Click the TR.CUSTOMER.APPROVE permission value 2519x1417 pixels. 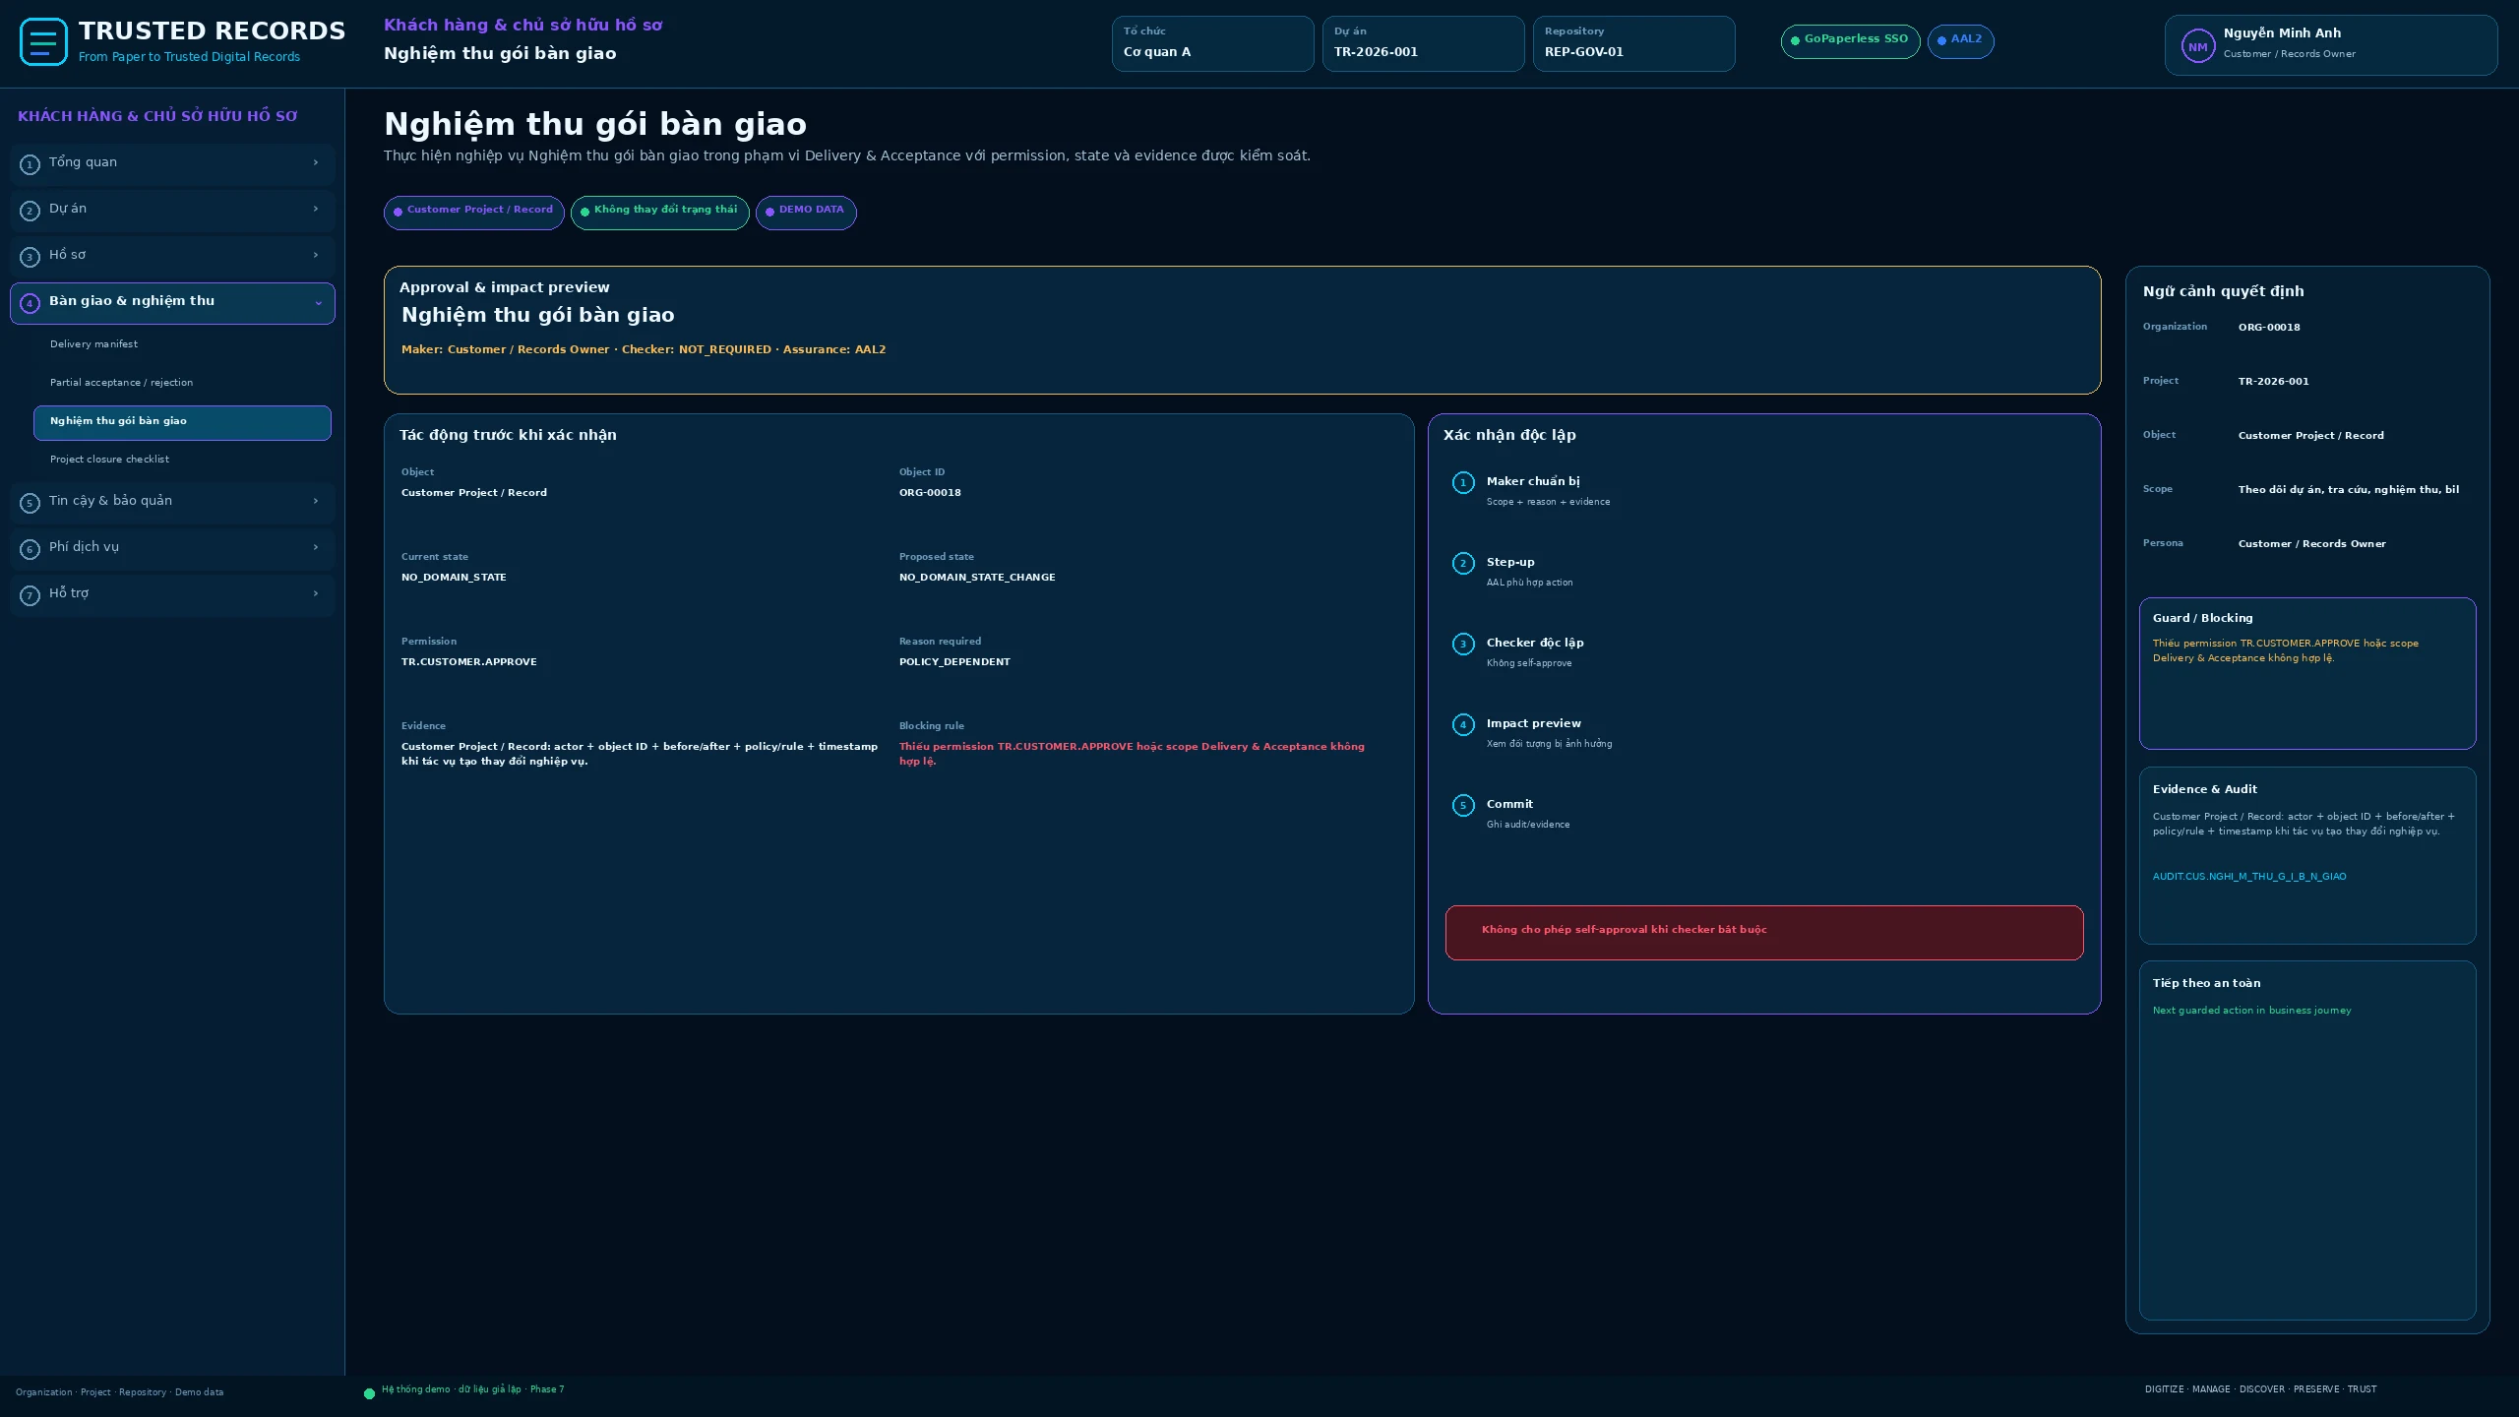(469, 662)
